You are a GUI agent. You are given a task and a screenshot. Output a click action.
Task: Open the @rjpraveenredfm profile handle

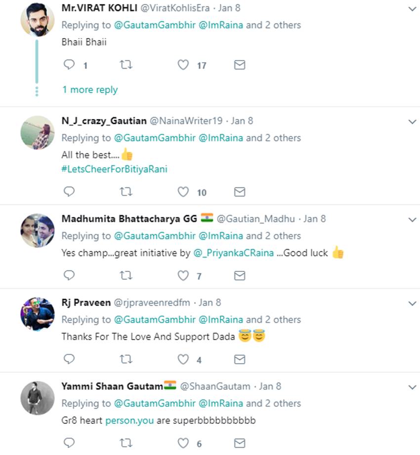coord(153,303)
